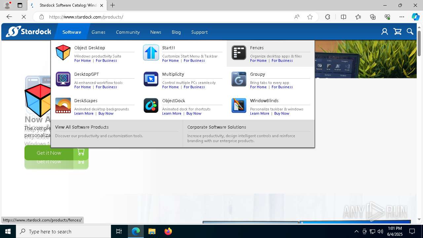The width and height of the screenshot is (423, 238).
Task: Open the shopping cart icon in header
Action: click(x=397, y=32)
